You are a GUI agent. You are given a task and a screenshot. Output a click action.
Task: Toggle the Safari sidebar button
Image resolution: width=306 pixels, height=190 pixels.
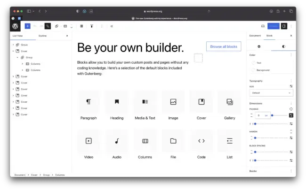(29, 11)
